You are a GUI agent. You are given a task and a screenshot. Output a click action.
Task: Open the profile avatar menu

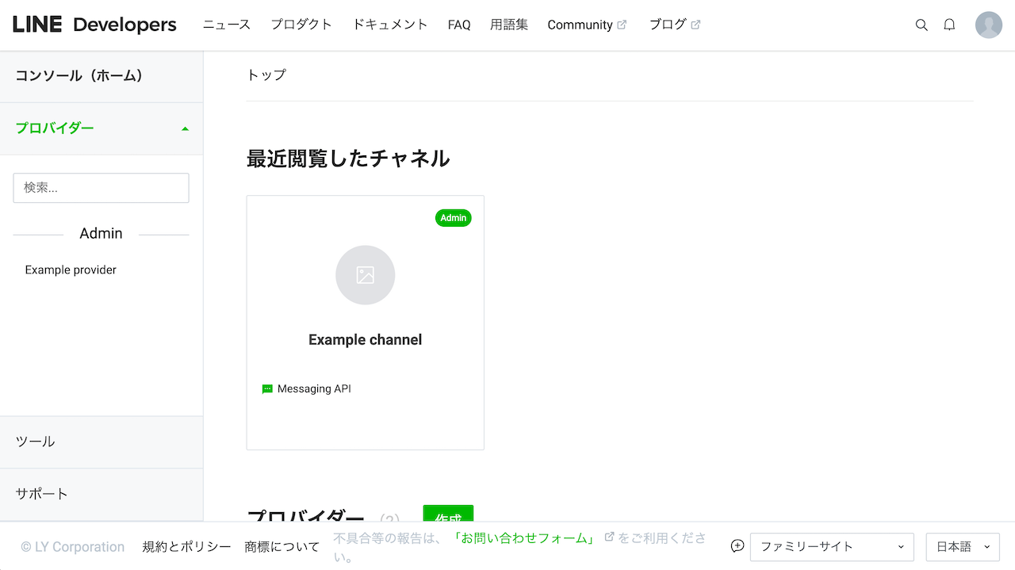coord(988,25)
